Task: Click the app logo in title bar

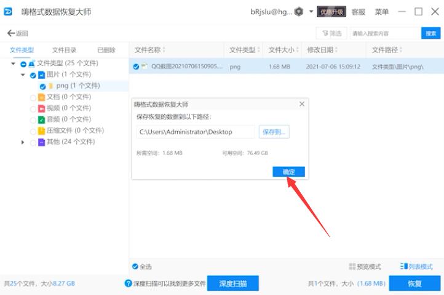Action: click(7, 12)
